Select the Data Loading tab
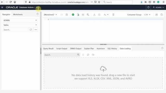Image resolution: width=166 pixels, height=93 pixels. click(x=125, y=49)
